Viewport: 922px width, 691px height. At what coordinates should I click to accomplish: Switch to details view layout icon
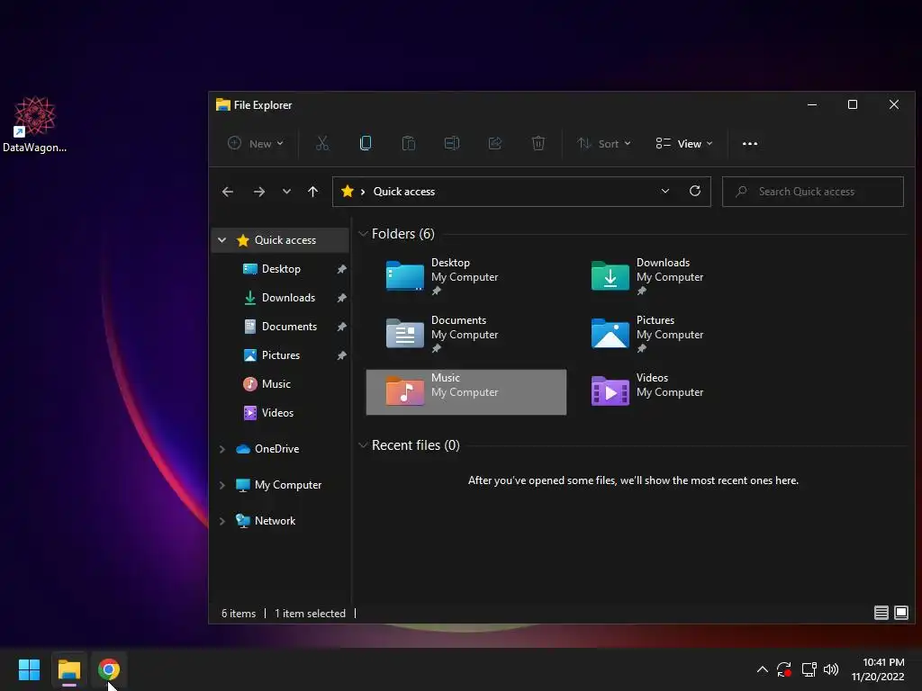coord(881,613)
